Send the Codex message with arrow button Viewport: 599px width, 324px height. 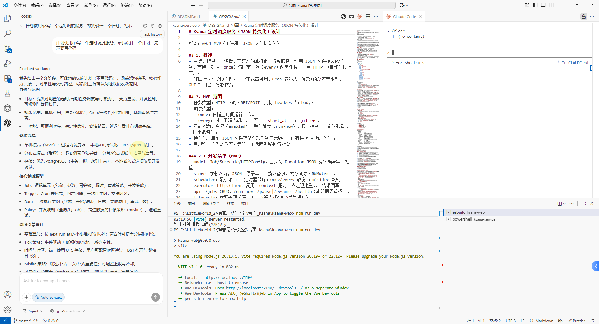(156, 297)
